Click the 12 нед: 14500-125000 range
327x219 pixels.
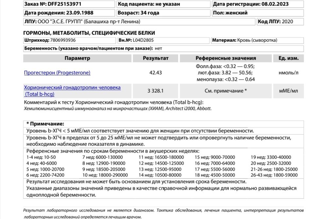pyautogui.click(x=161, y=163)
